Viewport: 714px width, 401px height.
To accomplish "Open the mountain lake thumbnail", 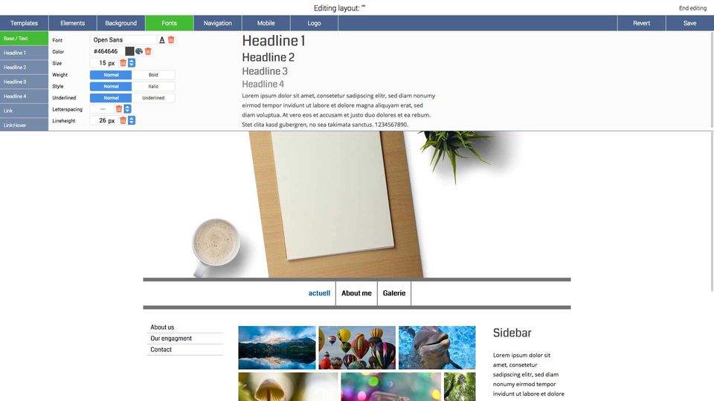I will pos(277,348).
